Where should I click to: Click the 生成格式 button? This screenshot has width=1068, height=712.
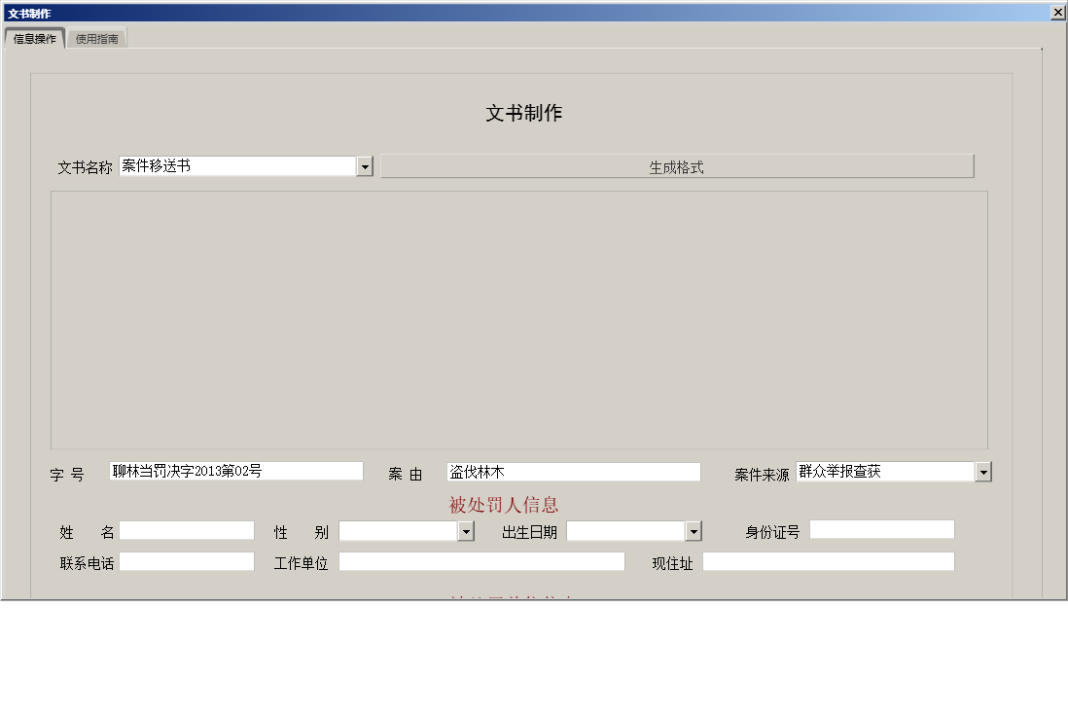pos(677,165)
